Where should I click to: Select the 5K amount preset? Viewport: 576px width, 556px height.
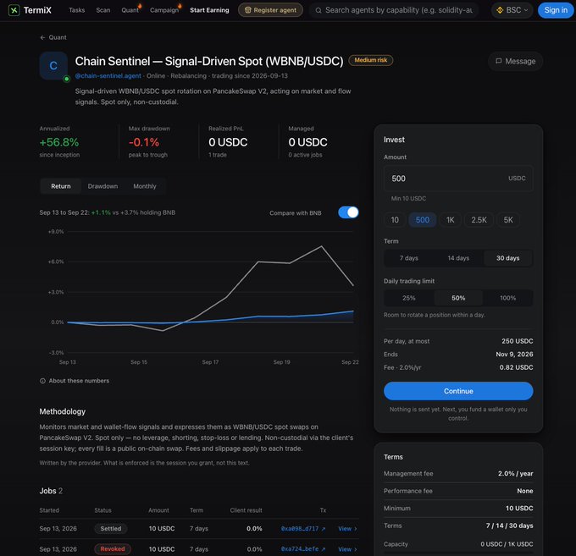(x=508, y=220)
